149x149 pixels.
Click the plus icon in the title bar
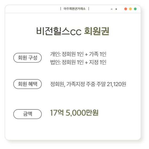pos(116,9)
